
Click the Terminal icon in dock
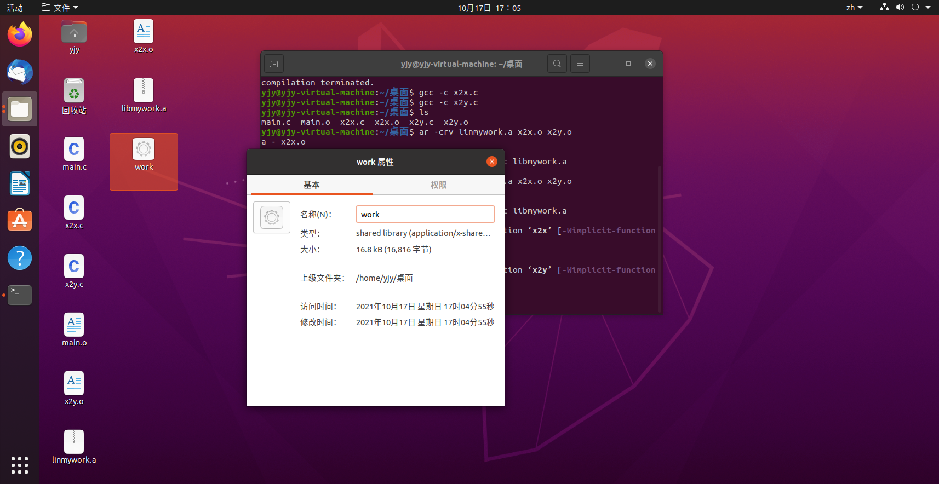coord(20,295)
